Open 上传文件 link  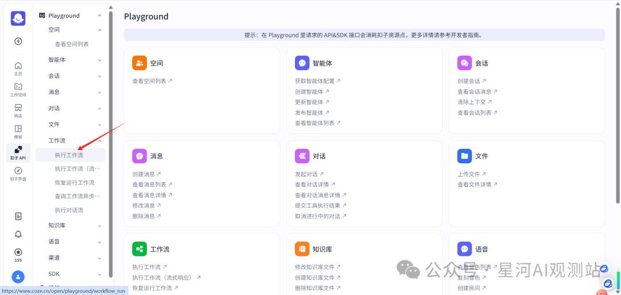tap(472, 174)
